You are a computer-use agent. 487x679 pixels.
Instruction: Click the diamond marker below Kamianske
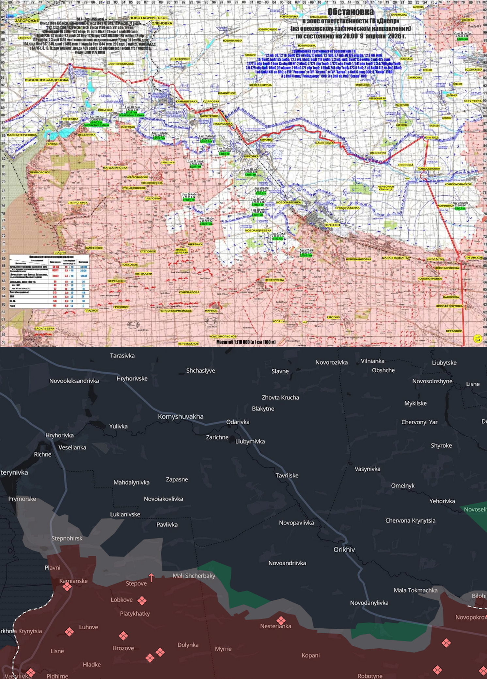67,587
